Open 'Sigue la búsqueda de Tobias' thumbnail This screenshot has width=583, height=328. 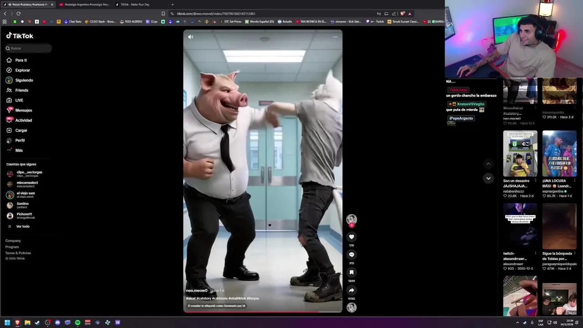click(559, 226)
